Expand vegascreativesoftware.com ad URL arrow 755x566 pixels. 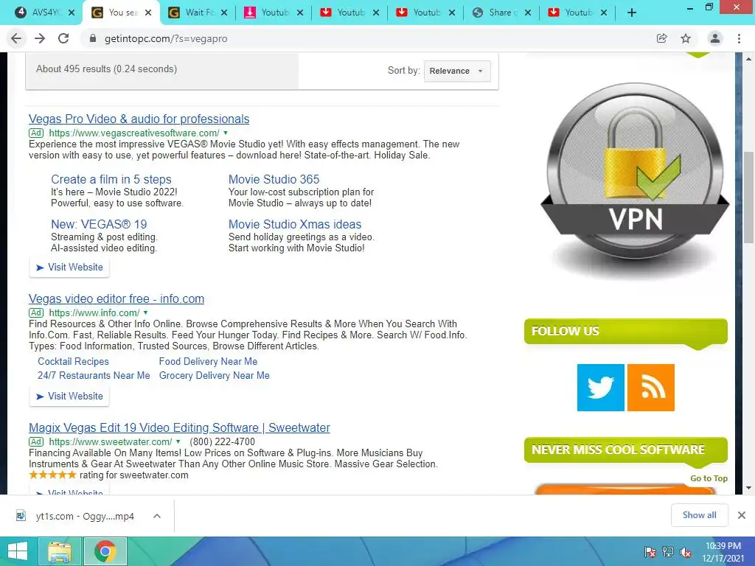click(x=226, y=133)
